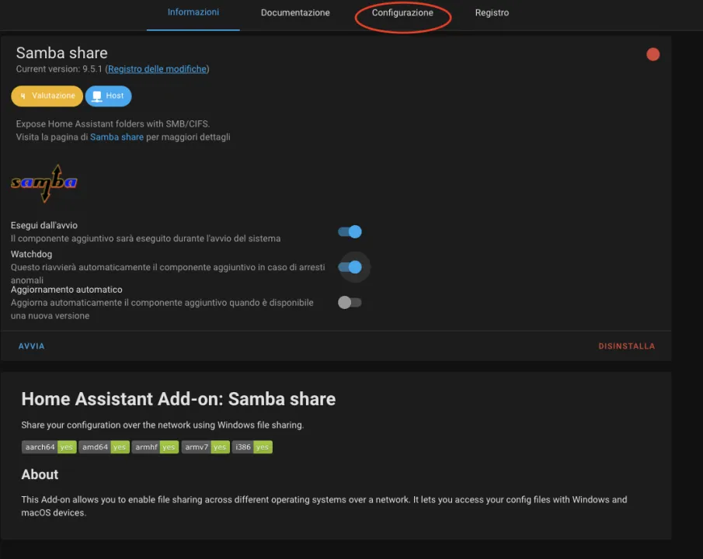The image size is (703, 559).
Task: Click the armv7 yes badge
Action: coord(205,447)
